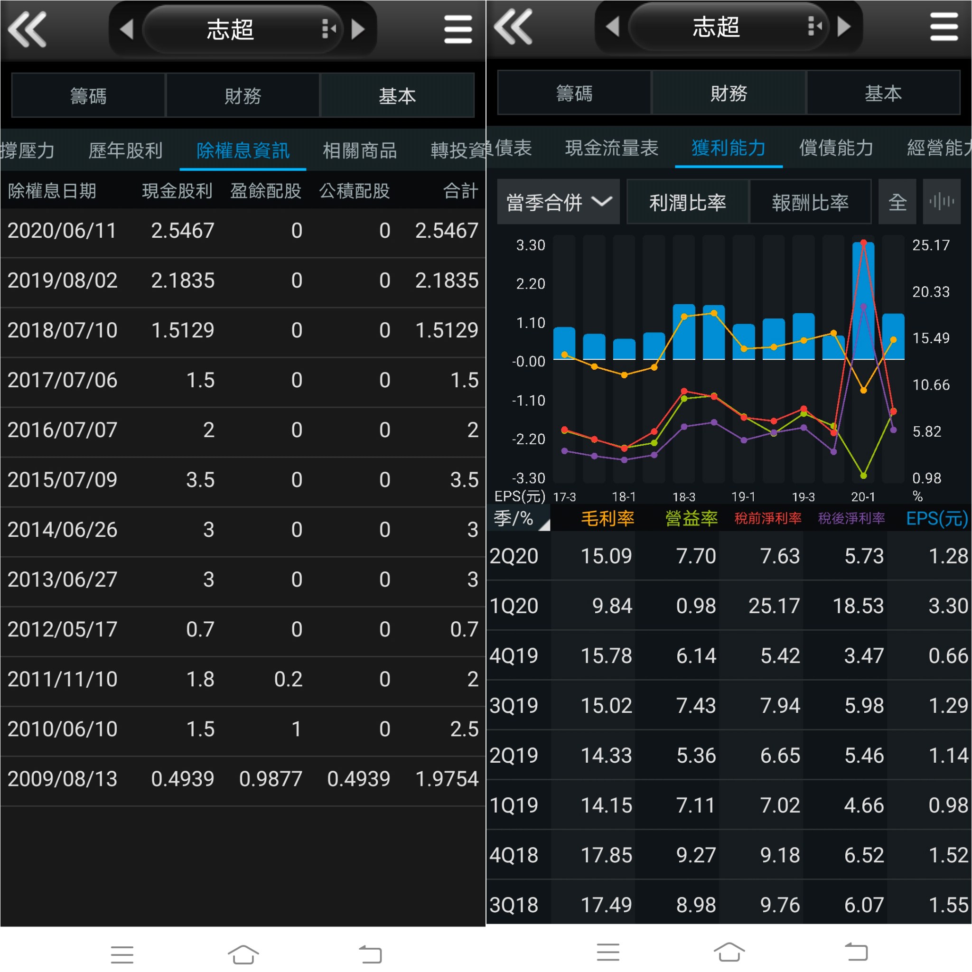This screenshot has width=972, height=972.
Task: Switch to the 償債能力 sub-tab
Action: (x=836, y=148)
